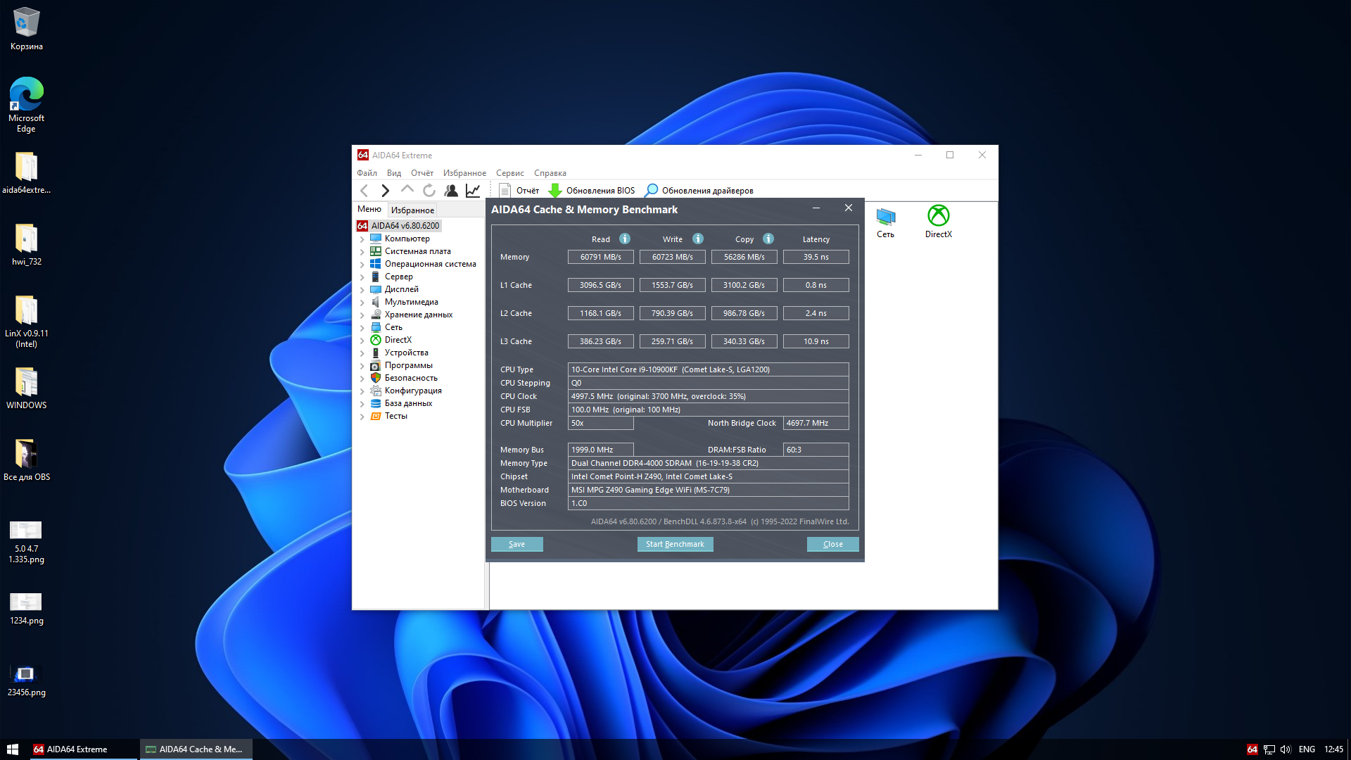Screen dimensions: 1351x760
Task: Open the Windows Start menu
Action: pyautogui.click(x=13, y=749)
